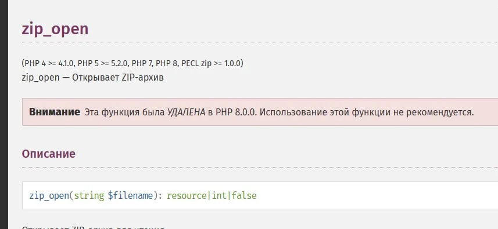Click the zip_open page title heading
The image size is (498, 229).
click(x=55, y=29)
